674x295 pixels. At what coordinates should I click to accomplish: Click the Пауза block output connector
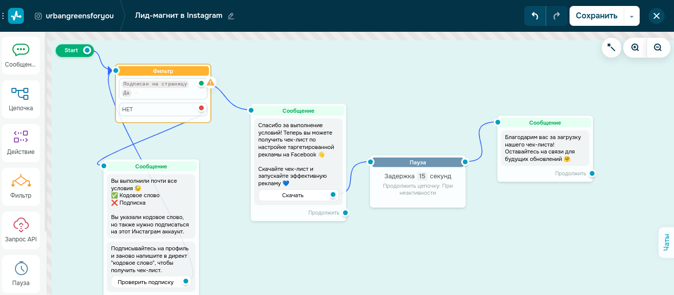point(465,162)
